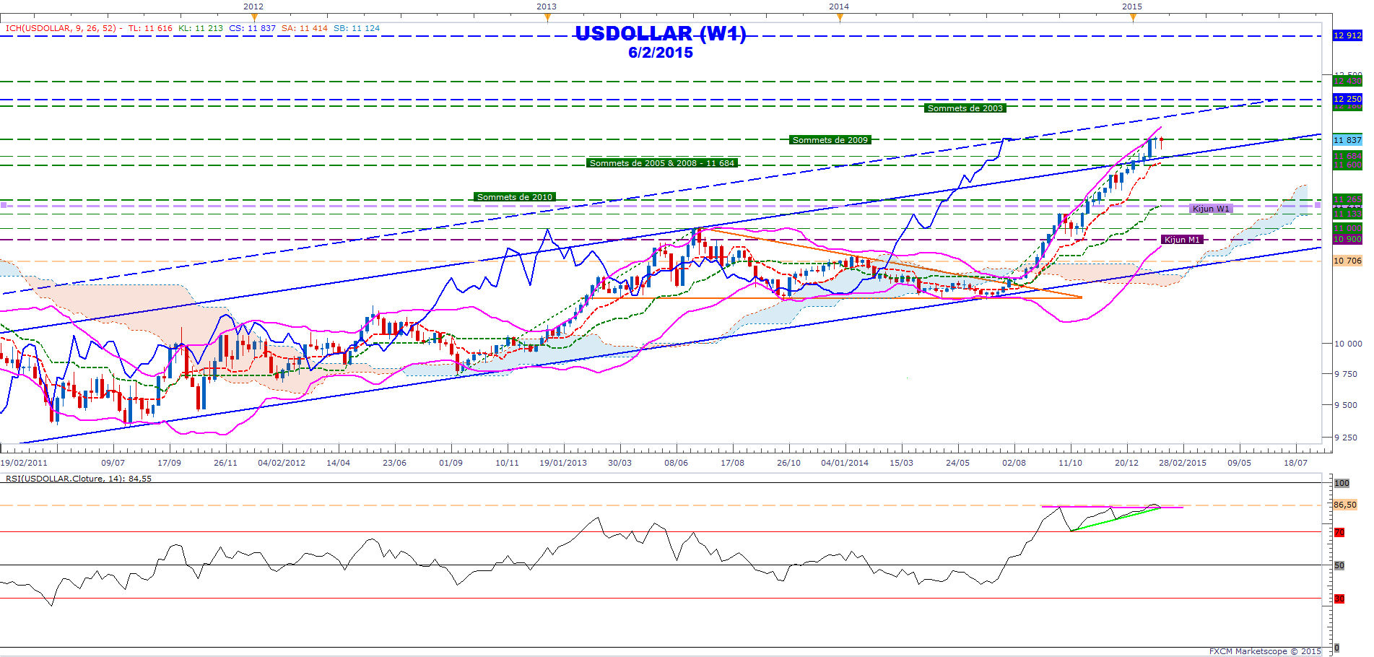Click the 2012 orange year marker
Screen dimensions: 1374x657
[253, 17]
